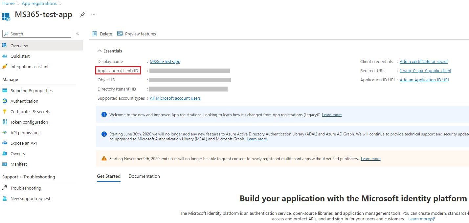Click the Token configuration icon
The image size is (469, 223).
[5, 122]
